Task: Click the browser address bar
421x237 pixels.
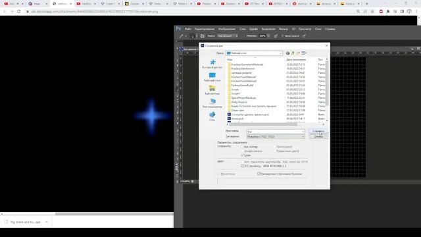Action: pyautogui.click(x=188, y=12)
